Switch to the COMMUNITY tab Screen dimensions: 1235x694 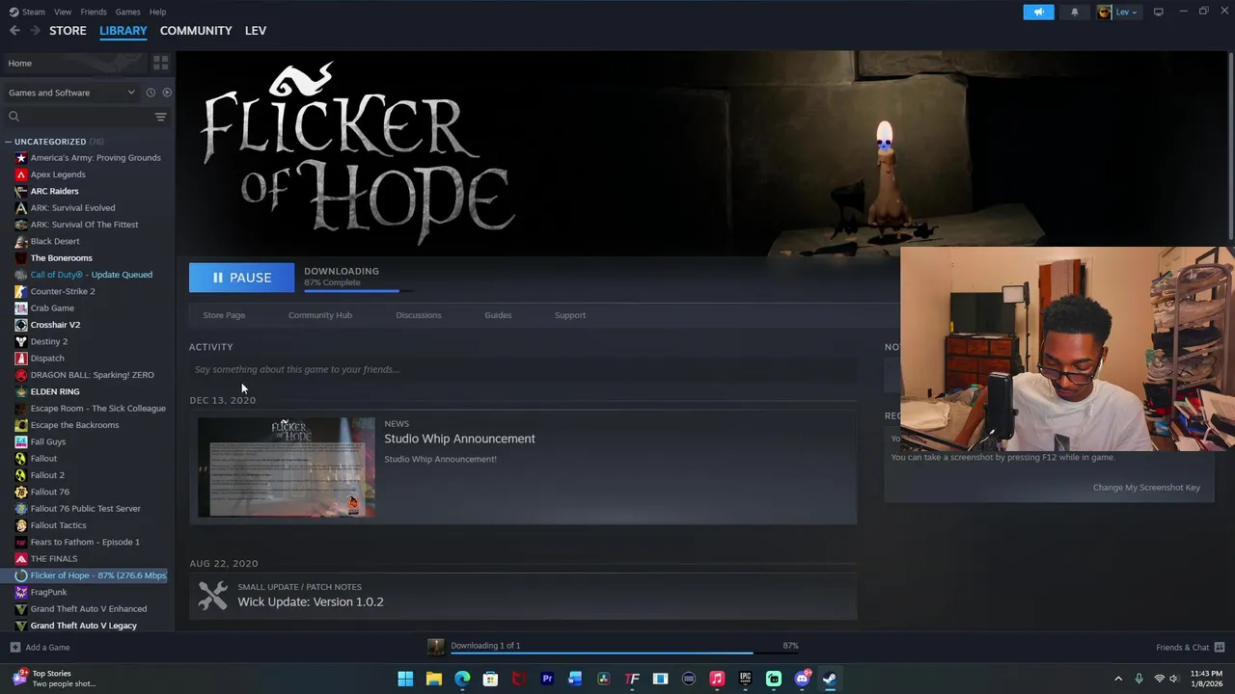pos(196,31)
